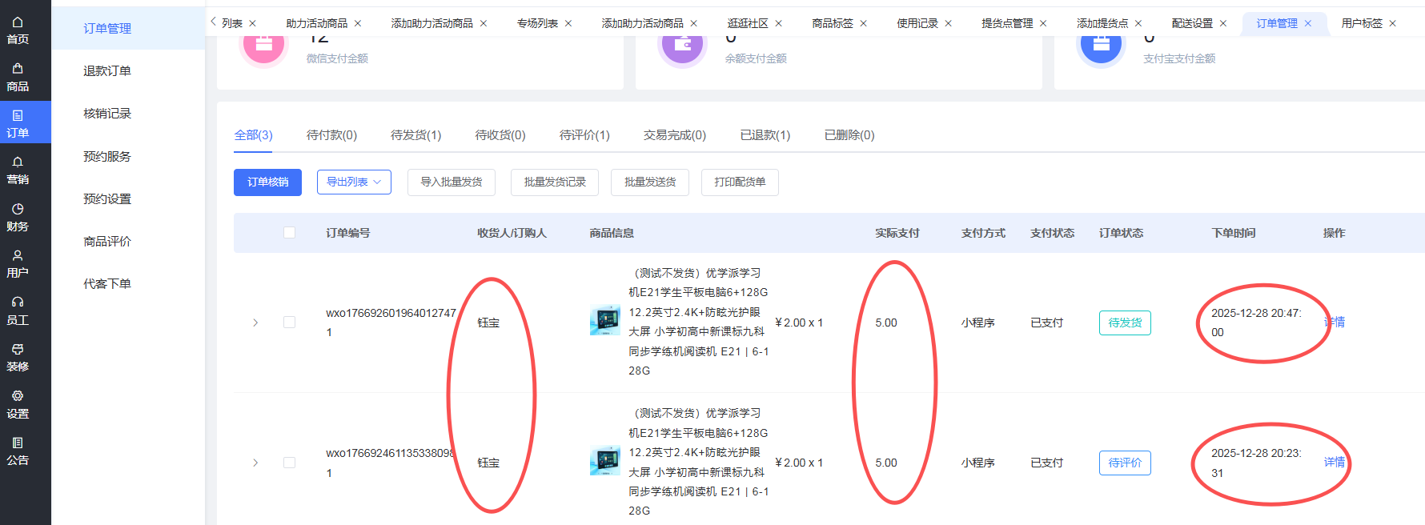Click the 导入批量发货 button
The height and width of the screenshot is (525, 1425).
[452, 182]
